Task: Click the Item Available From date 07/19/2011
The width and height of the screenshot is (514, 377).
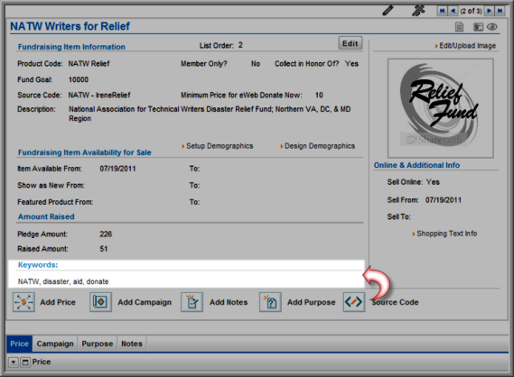Action: click(117, 169)
